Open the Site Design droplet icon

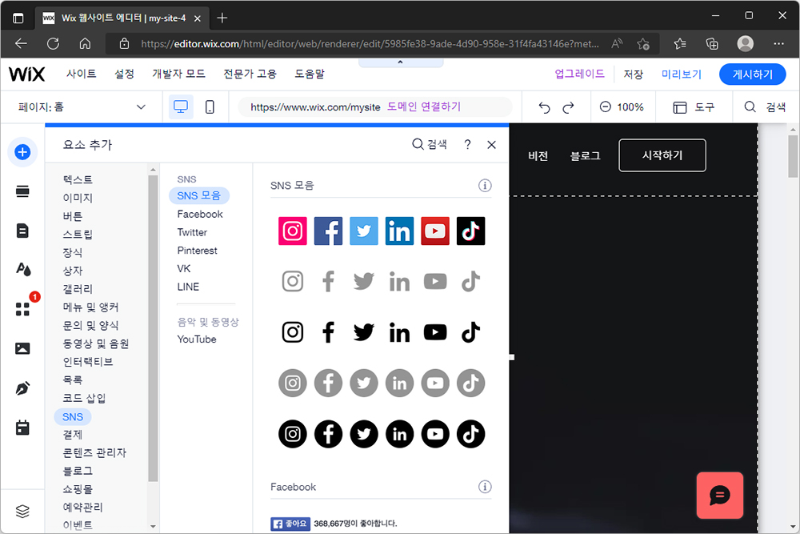[23, 269]
